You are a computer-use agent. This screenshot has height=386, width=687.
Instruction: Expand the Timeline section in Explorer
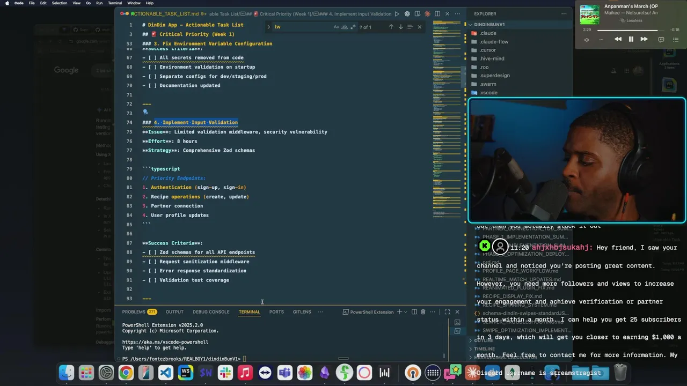pos(518,348)
